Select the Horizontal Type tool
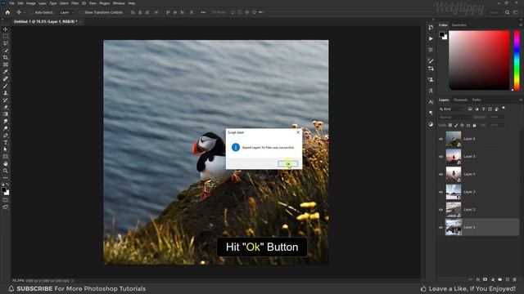Image resolution: width=524 pixels, height=294 pixels. tap(6, 142)
